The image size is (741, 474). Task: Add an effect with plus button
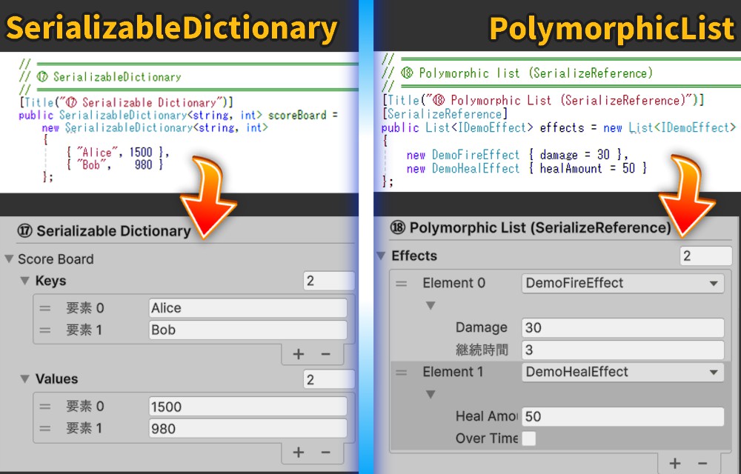pos(675,464)
